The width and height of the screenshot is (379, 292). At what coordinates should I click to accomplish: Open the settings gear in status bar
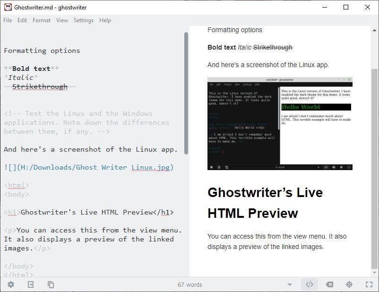pos(11,284)
